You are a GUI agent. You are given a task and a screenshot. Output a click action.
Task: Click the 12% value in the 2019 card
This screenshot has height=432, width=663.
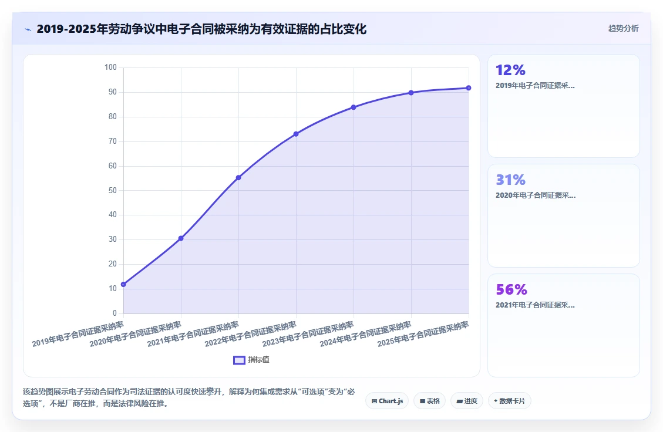coord(510,70)
